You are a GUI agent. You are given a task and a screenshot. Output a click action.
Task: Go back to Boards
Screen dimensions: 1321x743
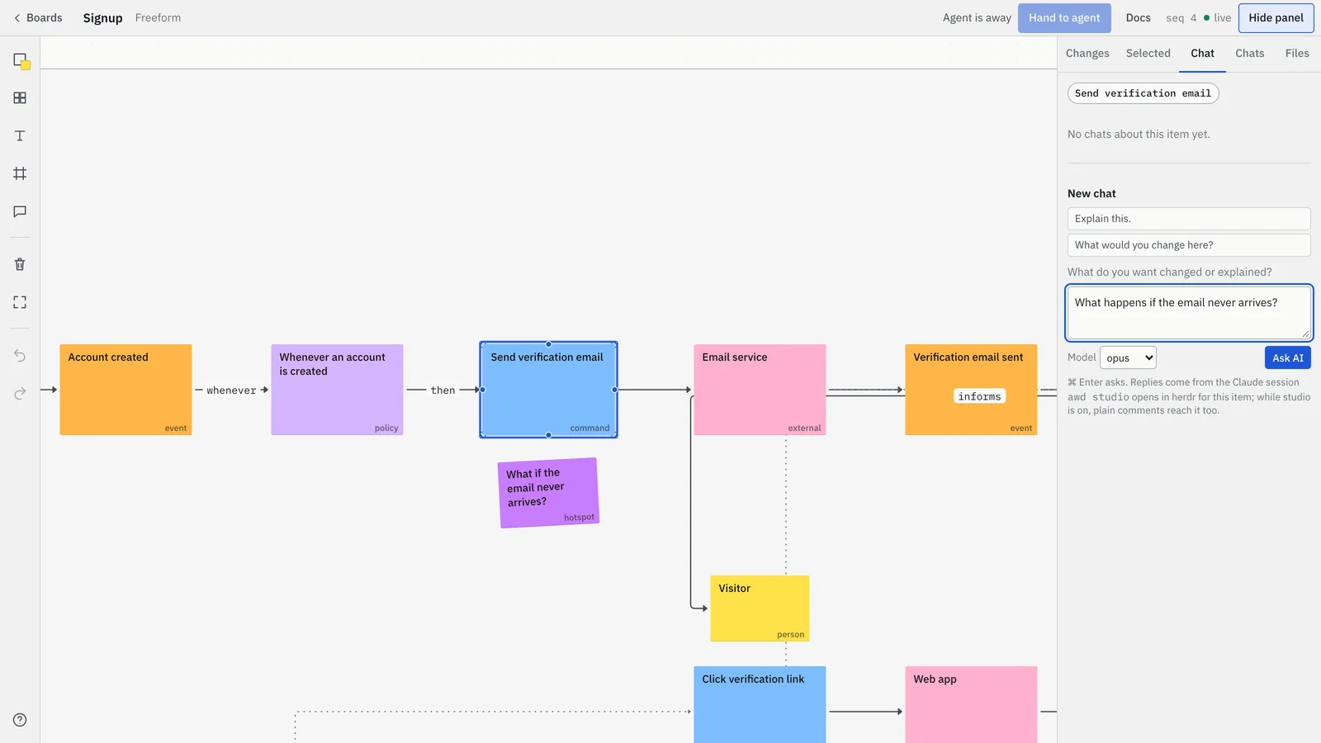[x=38, y=17]
